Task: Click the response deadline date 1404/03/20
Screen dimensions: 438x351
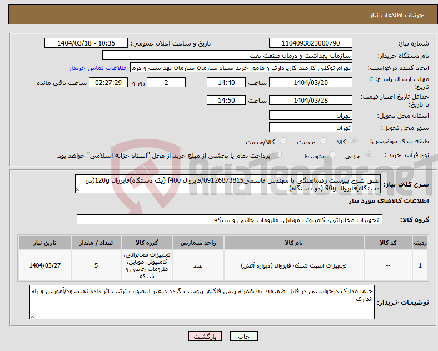Action: [310, 83]
